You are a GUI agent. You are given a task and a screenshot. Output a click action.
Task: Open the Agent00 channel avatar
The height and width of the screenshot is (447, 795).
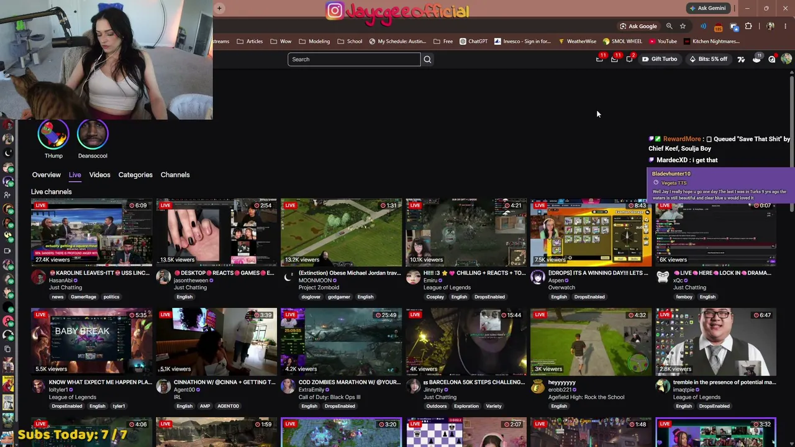click(163, 386)
